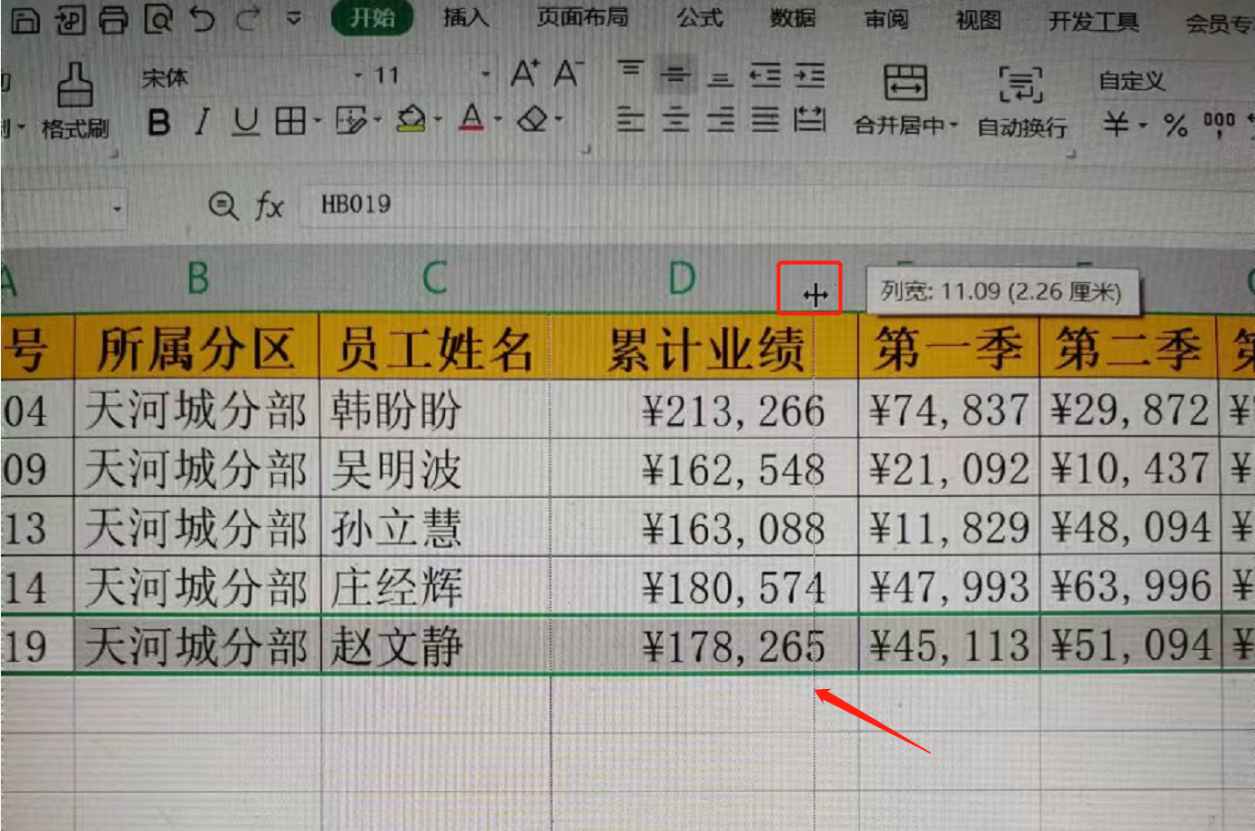Expand the fill color dropdown arrow

point(438,119)
